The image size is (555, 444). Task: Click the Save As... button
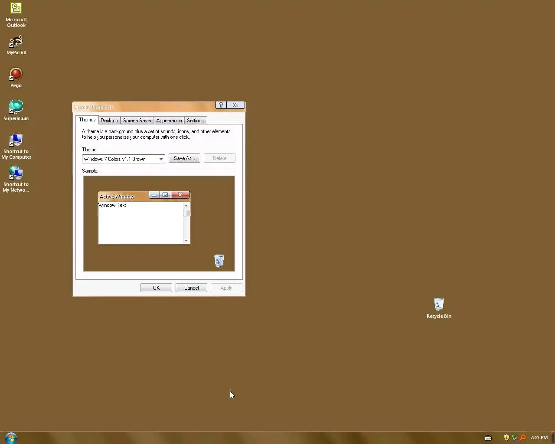click(x=184, y=158)
